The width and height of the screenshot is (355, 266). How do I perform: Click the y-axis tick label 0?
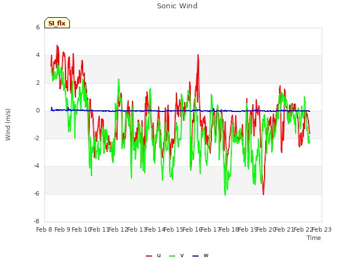(38, 111)
